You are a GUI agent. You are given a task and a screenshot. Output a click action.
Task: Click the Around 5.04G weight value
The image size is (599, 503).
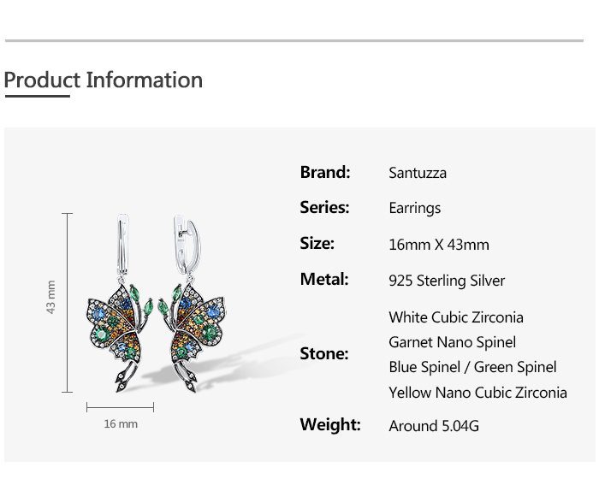[x=432, y=426]
